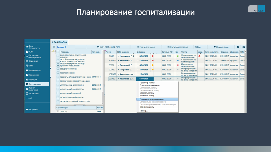Click red status dot in 3/ЛО2021 row
This screenshot has width=271, height=152.
153,56
